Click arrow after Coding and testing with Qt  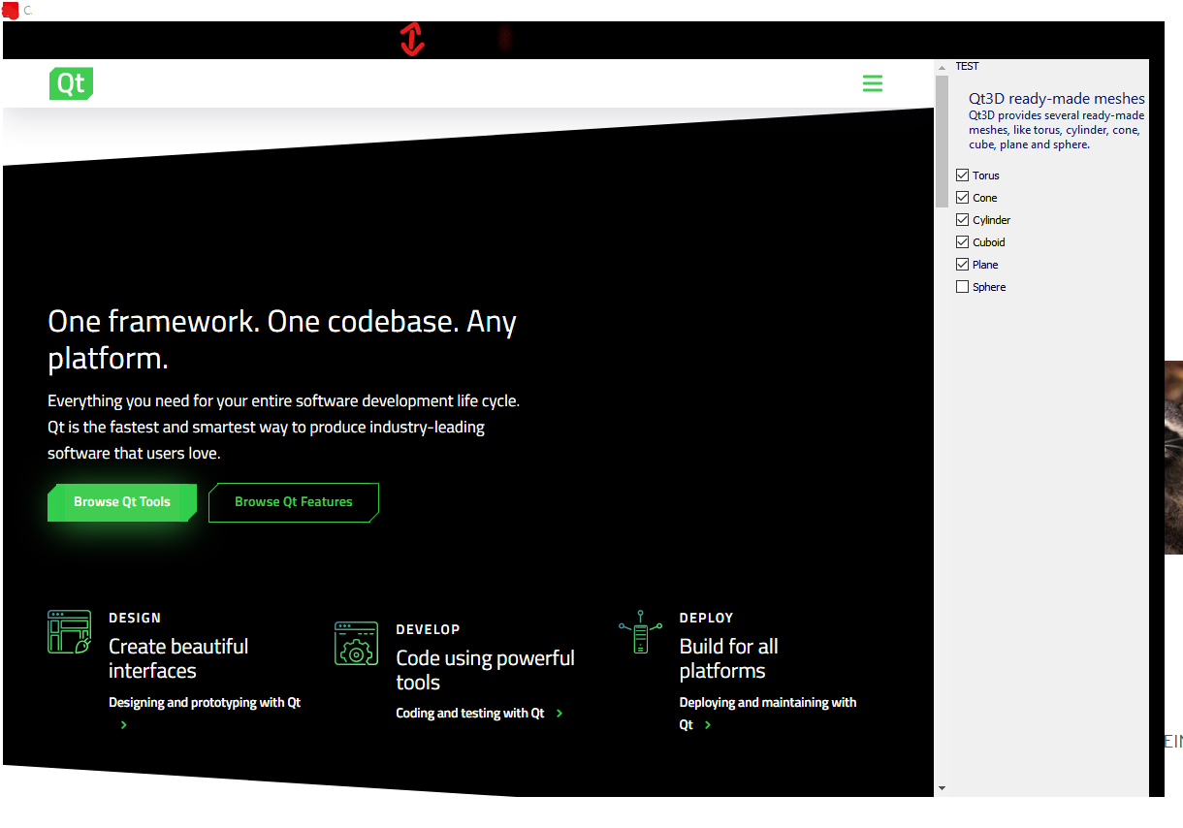(x=560, y=714)
